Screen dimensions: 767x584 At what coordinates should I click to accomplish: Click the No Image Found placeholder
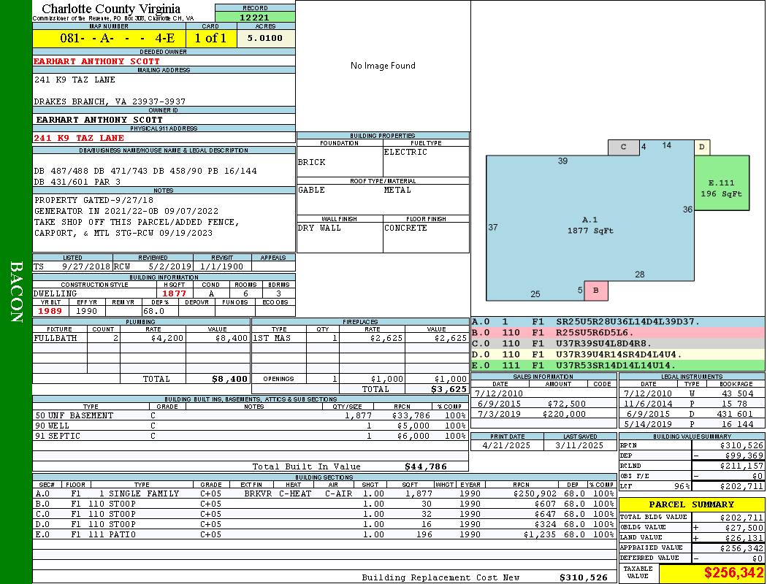coord(383,66)
